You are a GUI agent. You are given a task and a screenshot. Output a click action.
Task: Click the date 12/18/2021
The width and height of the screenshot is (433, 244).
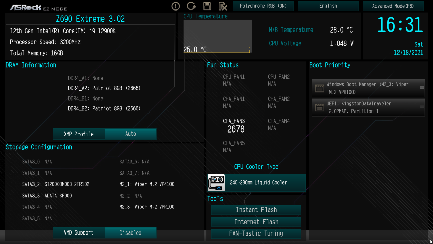408,53
